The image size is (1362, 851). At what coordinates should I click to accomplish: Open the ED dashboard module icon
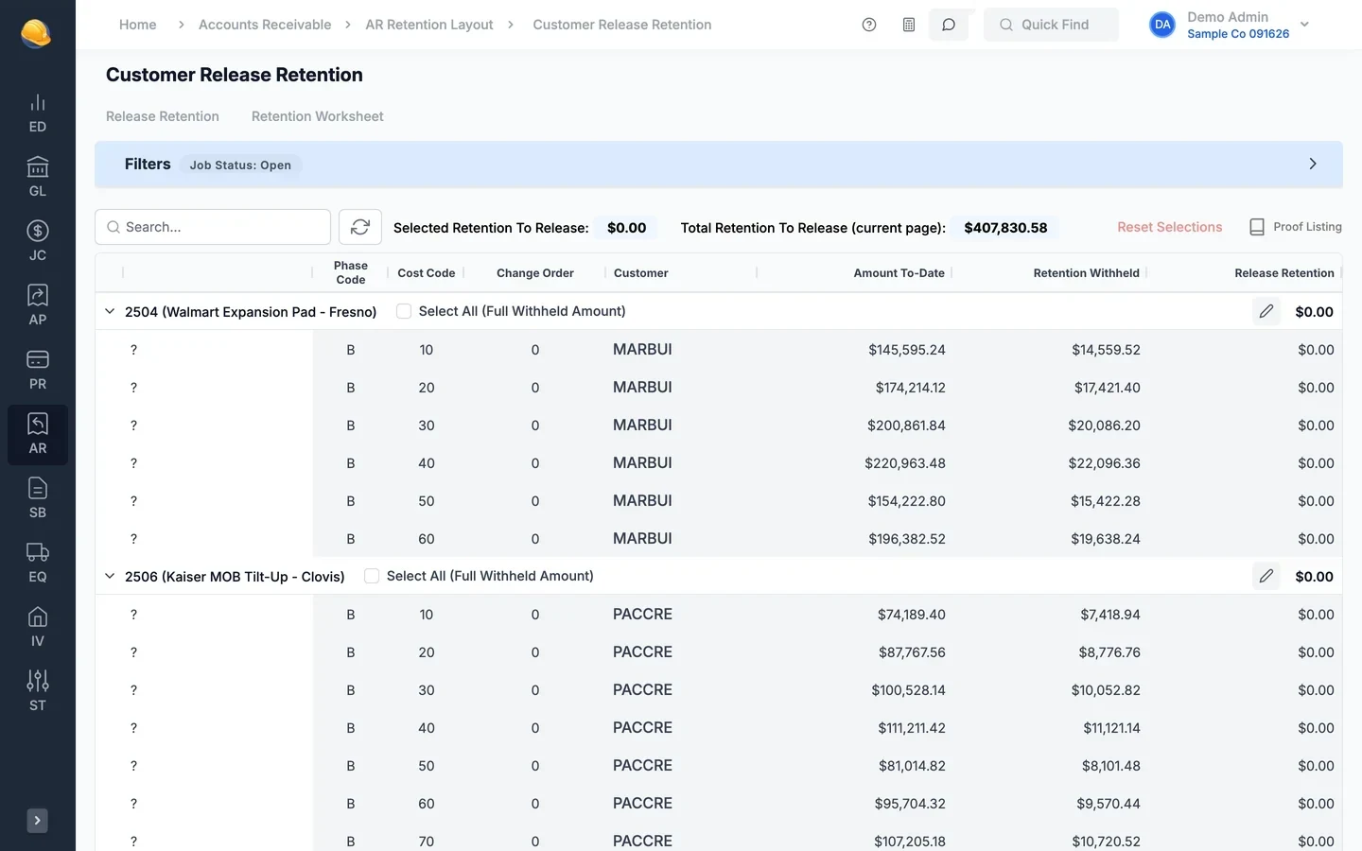point(38,113)
